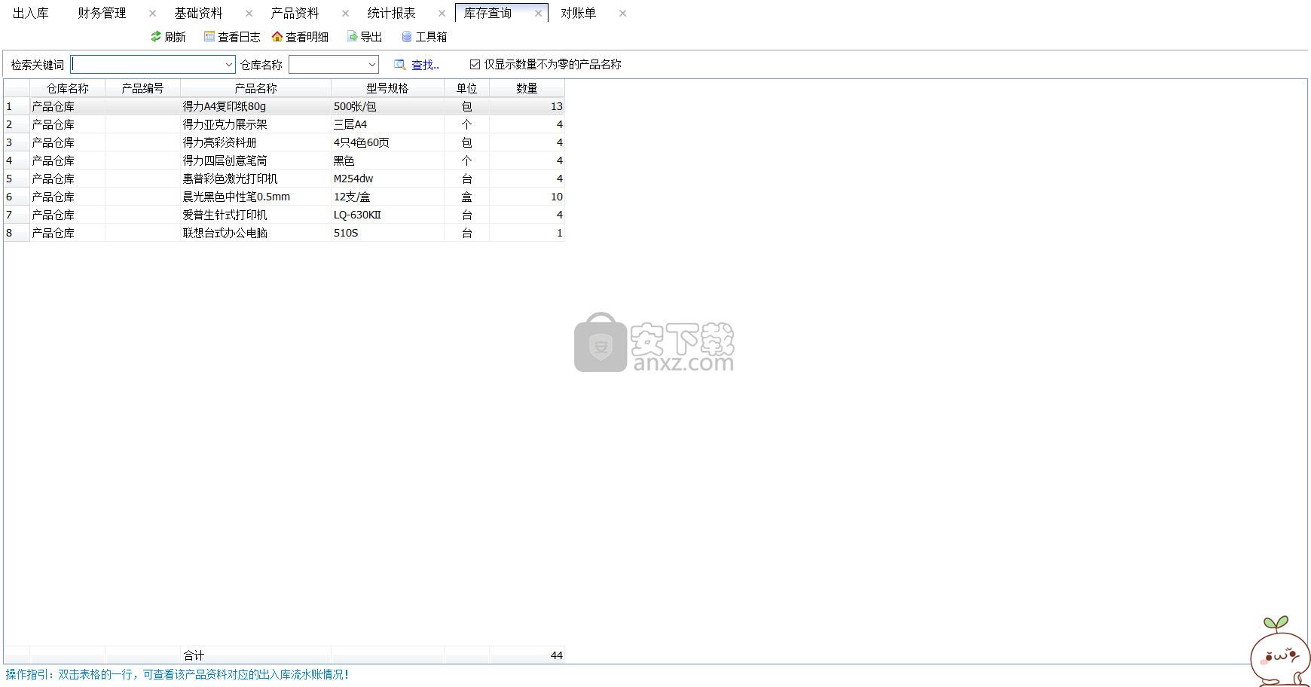This screenshot has width=1311, height=687.
Task: Click the 三层A4 spec cell
Action: pos(387,124)
